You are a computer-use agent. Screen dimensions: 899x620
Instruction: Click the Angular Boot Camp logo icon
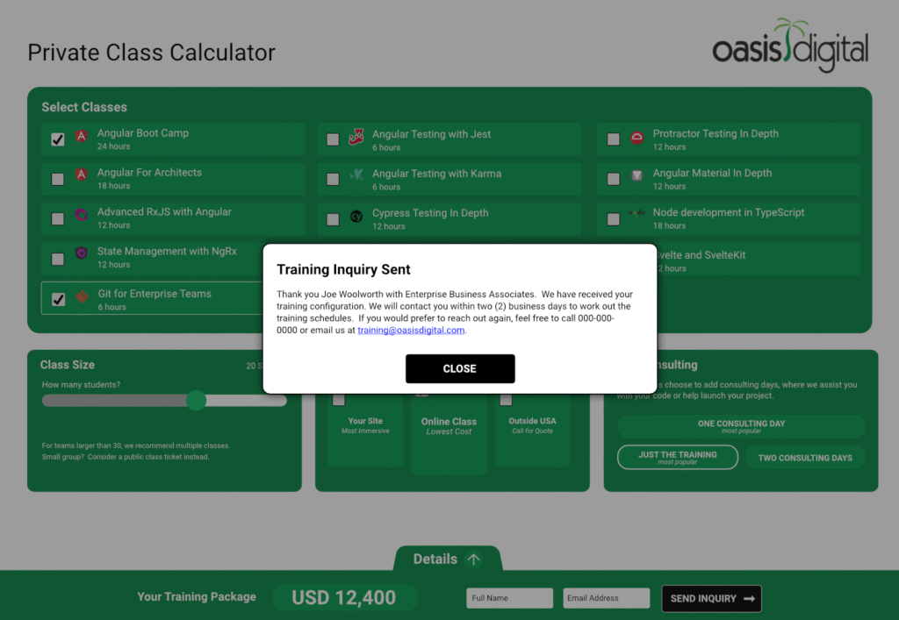[x=81, y=136]
